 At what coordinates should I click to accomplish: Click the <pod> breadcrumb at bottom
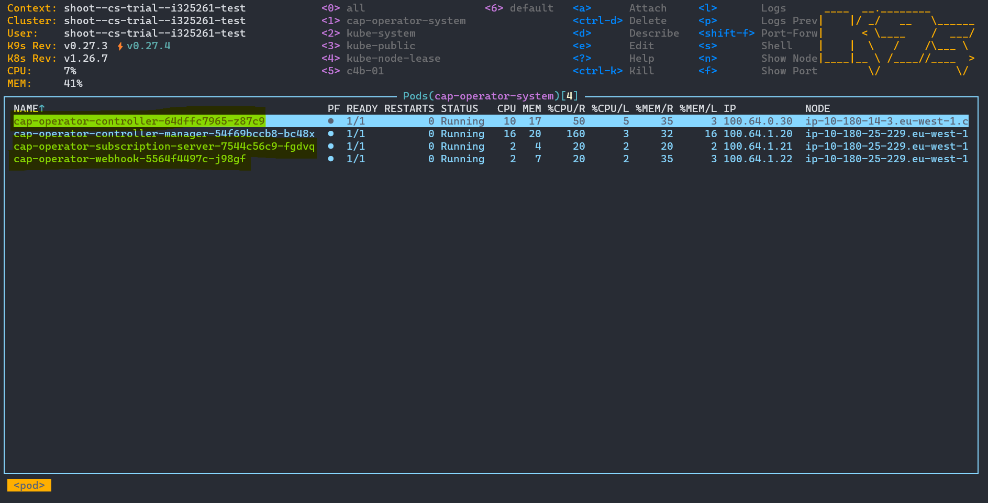29,485
